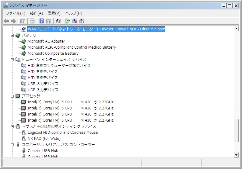This screenshot has width=242, height=169.
Task: Click the scrollbar up arrow
Action: (x=236, y=29)
